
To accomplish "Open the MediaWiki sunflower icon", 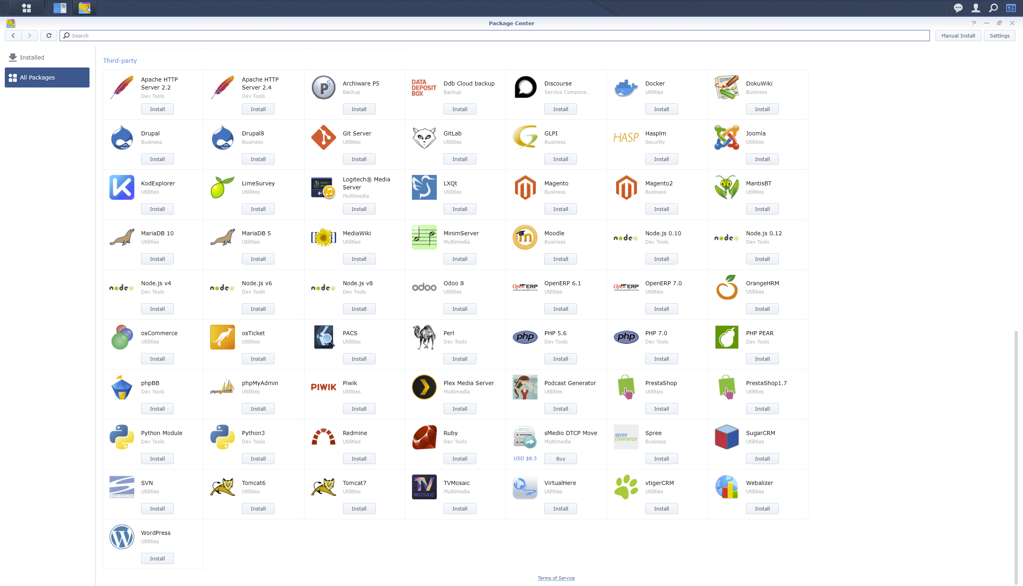I will [x=323, y=237].
